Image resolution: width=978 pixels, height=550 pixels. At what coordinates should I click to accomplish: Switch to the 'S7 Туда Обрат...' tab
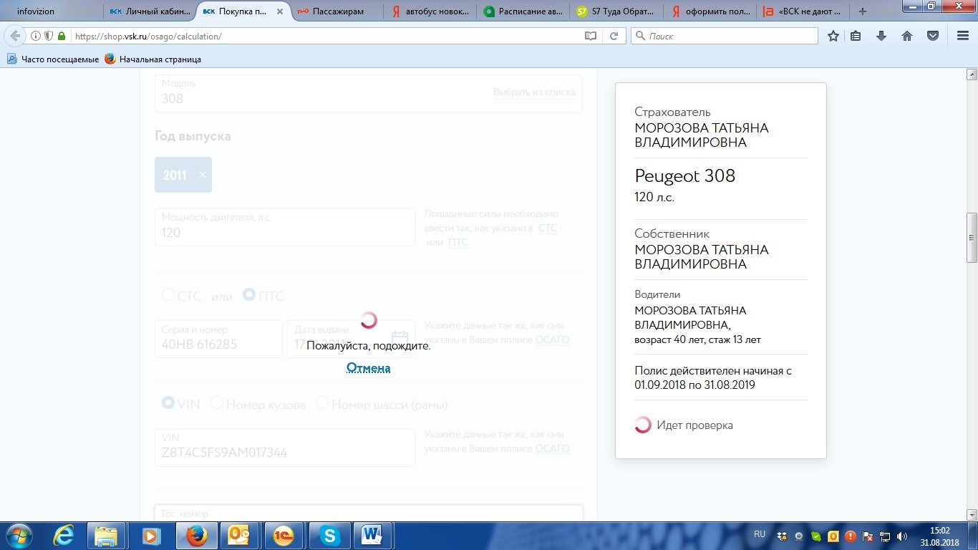tap(616, 11)
